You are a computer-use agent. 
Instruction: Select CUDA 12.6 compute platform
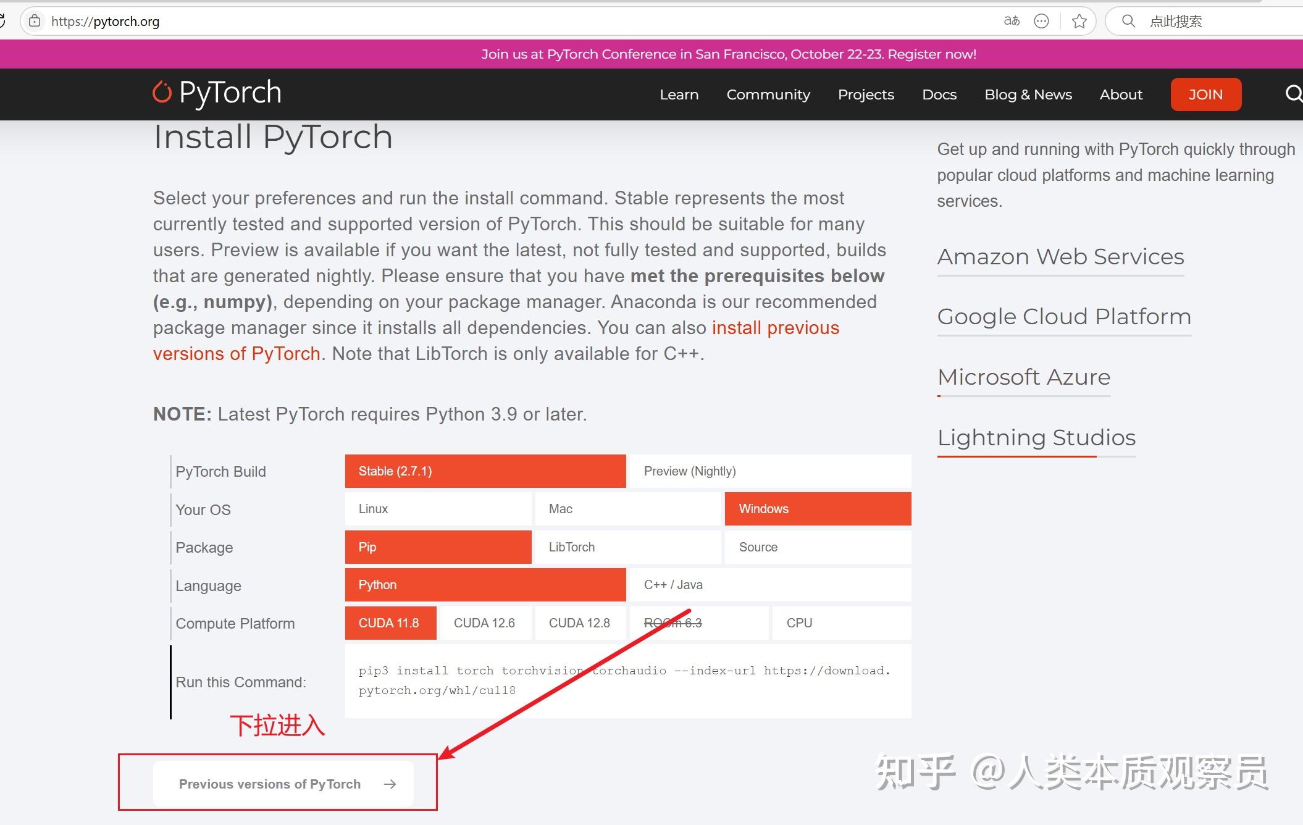(x=485, y=622)
